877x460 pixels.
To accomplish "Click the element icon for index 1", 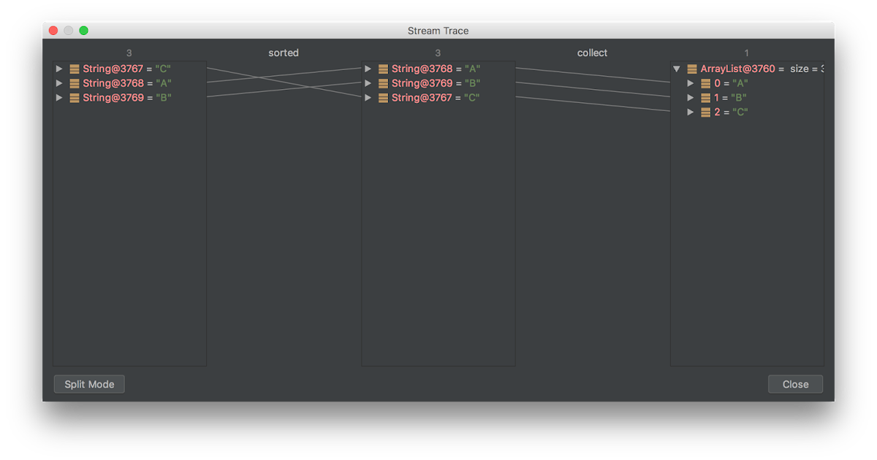I will coord(705,97).
